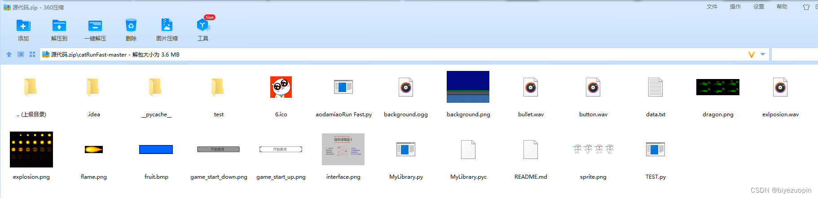Select the blue fruit.bmp thumbnail
This screenshot has width=818, height=198.
pyautogui.click(x=156, y=150)
